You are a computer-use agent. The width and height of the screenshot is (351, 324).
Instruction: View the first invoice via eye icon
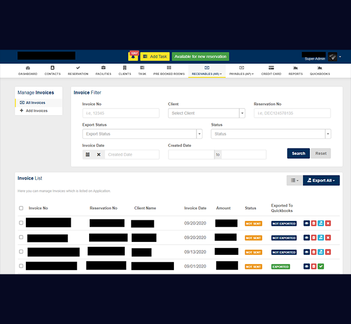coord(307,223)
